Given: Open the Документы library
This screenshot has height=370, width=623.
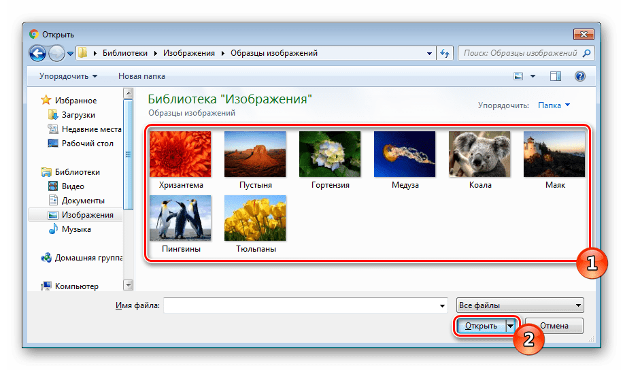Looking at the screenshot, I should pos(83,201).
